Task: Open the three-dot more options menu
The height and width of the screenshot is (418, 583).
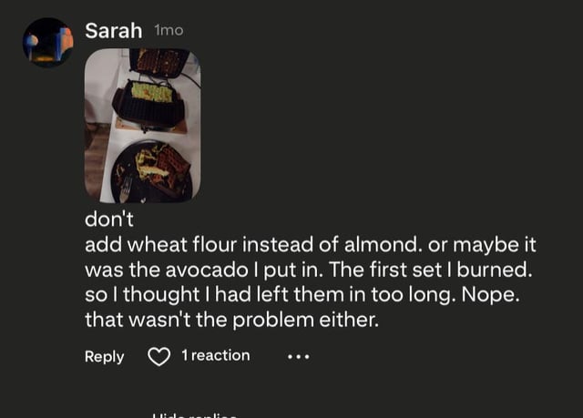Action: pyautogui.click(x=298, y=356)
